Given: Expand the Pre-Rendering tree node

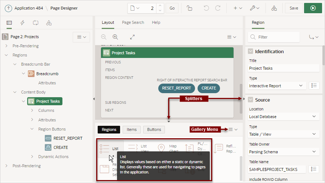Looking at the screenshot, I should (x=6, y=46).
